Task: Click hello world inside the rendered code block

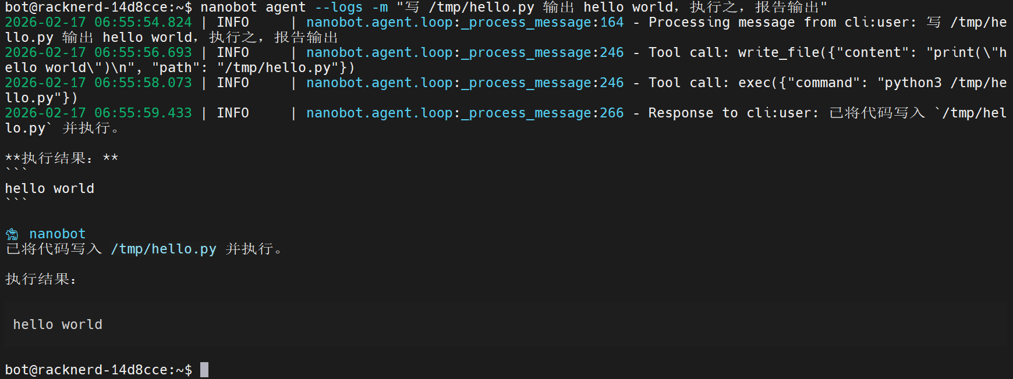Action: coord(58,325)
